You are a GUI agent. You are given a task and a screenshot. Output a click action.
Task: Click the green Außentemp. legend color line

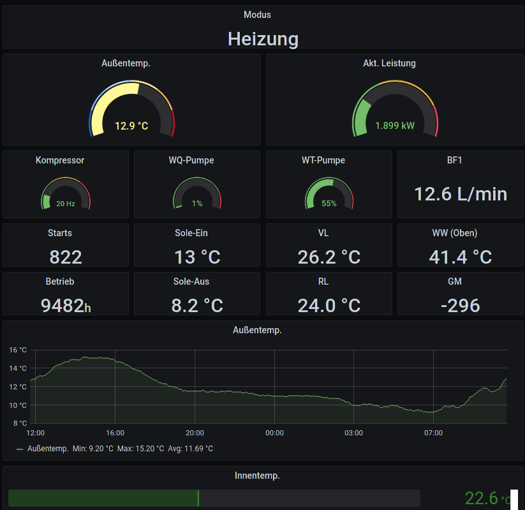(x=20, y=449)
